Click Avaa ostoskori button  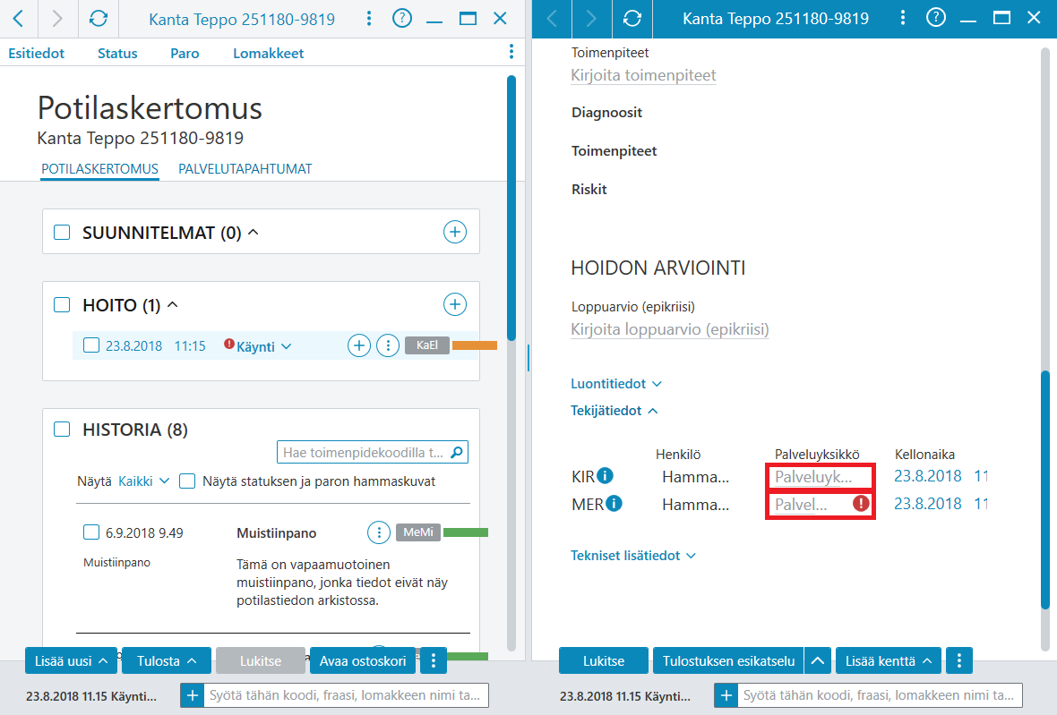(363, 661)
